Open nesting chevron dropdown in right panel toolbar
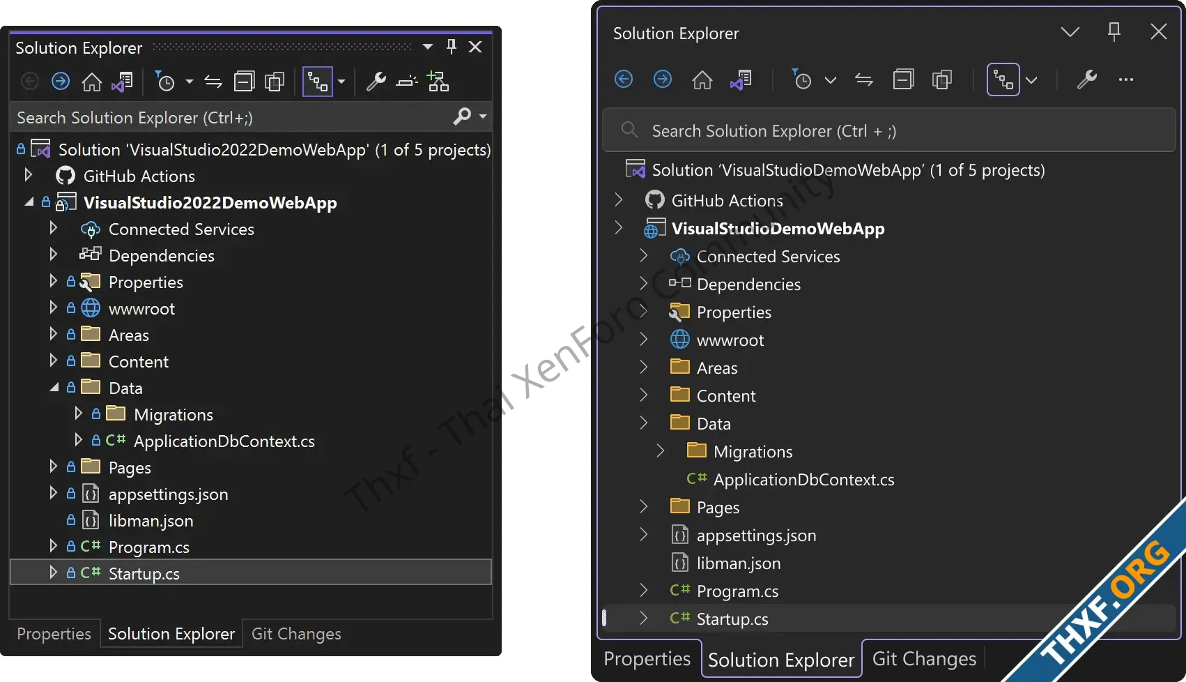1186x682 pixels. coord(1032,80)
